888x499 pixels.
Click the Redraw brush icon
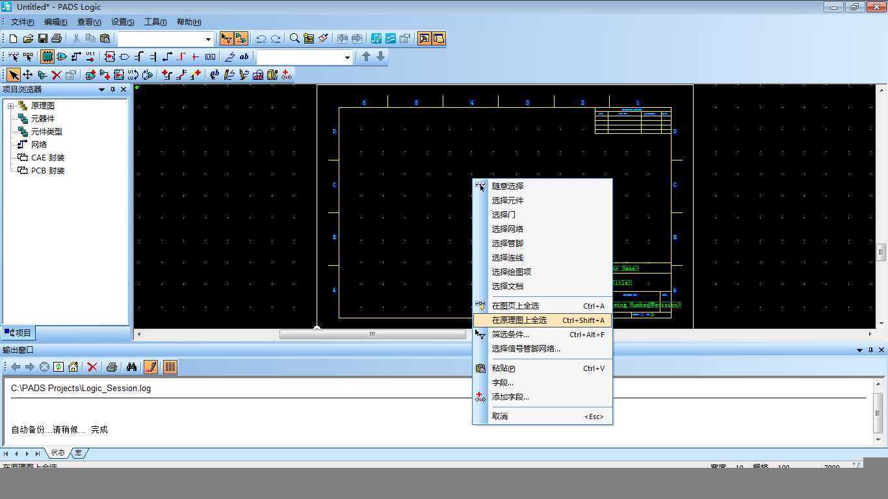[x=323, y=38]
